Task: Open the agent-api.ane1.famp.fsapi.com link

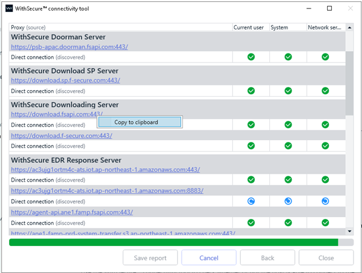Action: 72,212
